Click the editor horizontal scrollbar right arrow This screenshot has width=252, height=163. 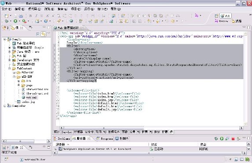pyautogui.click(x=241, y=128)
